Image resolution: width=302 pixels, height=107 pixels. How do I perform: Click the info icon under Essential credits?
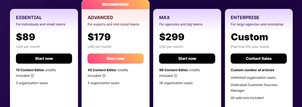coord(32,76)
